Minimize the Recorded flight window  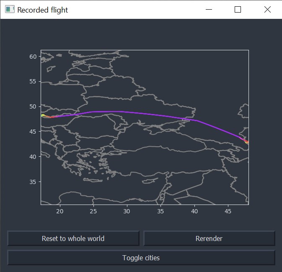(209, 9)
